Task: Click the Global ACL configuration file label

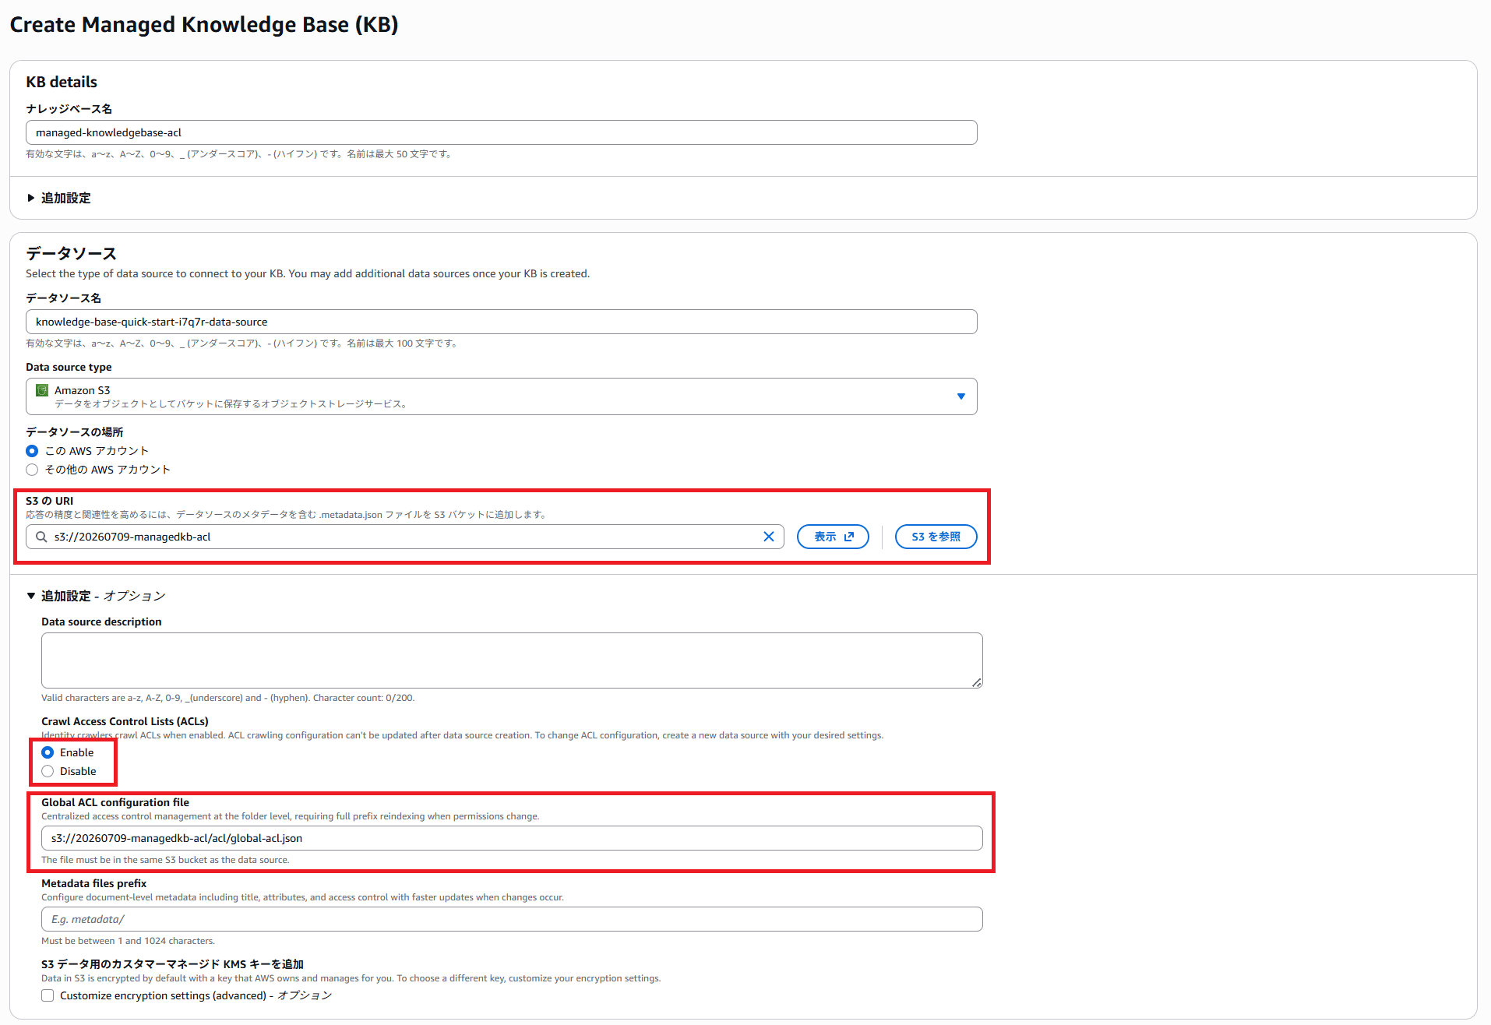Action: (115, 802)
